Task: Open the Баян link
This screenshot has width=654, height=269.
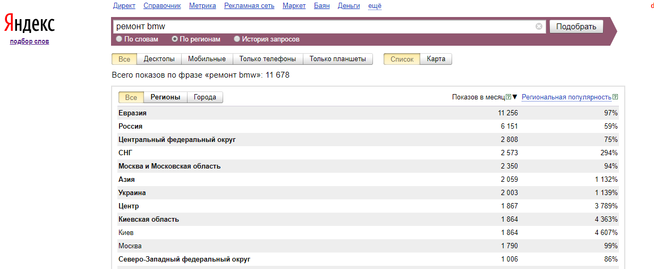Action: (321, 6)
